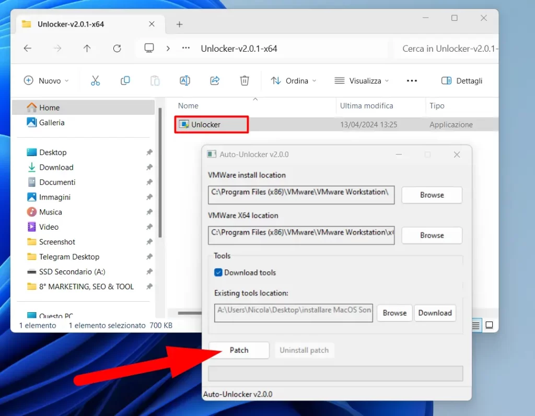The image size is (535, 416).
Task: Unpin Download from quick access
Action: (149, 168)
